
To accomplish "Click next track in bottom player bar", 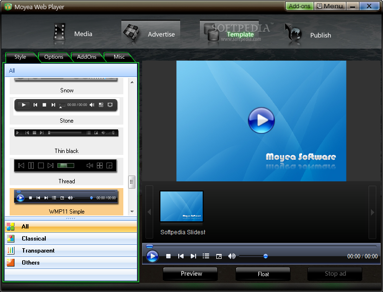I will (193, 256).
